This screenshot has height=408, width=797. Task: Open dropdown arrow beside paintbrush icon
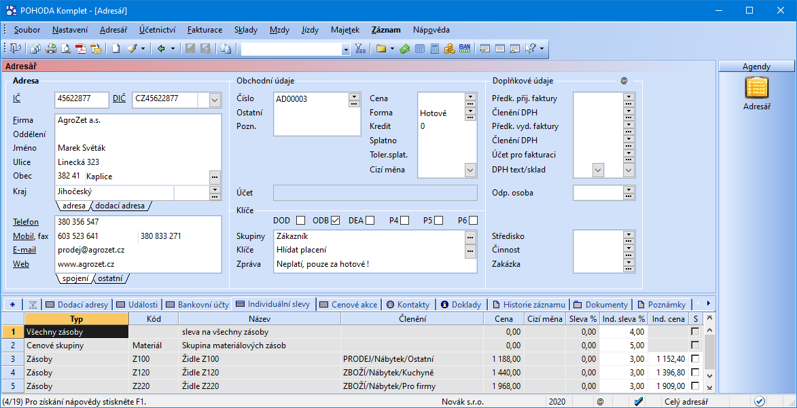[143, 49]
